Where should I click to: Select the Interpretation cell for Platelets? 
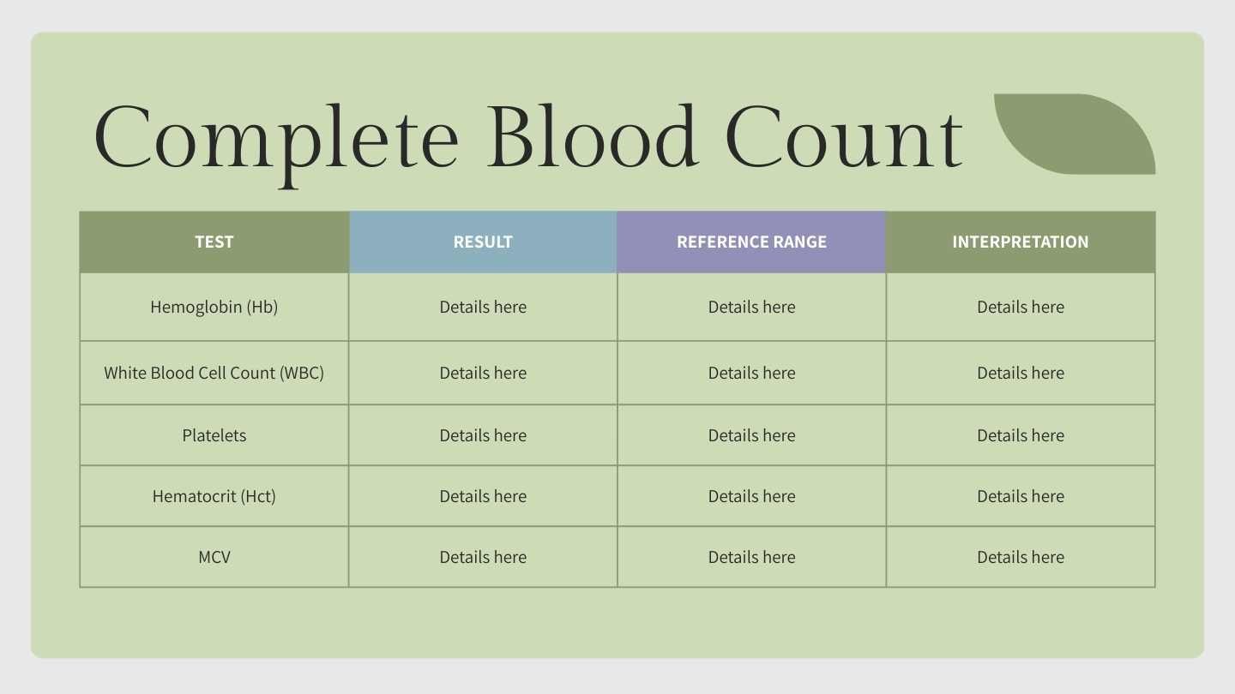coord(1021,435)
